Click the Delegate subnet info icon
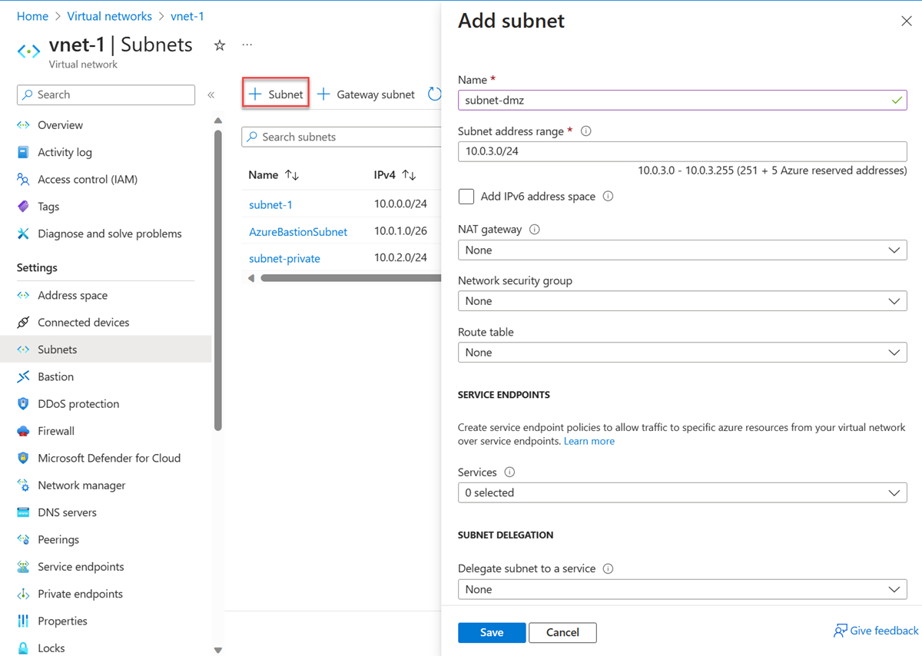Screen dimensions: 922x656 [609, 569]
